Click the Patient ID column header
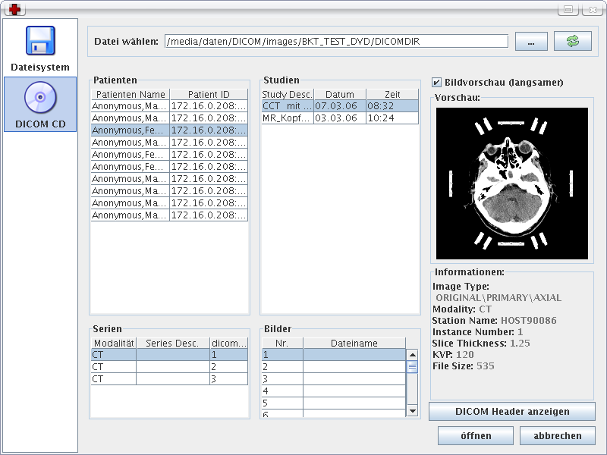Viewport: 607px width, 455px height. point(209,94)
